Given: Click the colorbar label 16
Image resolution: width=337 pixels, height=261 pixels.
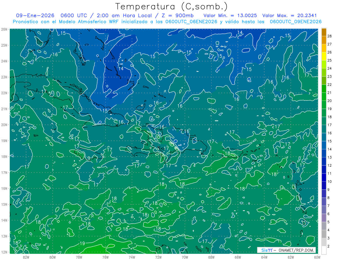Looking at the screenshot, I should point(329,133).
